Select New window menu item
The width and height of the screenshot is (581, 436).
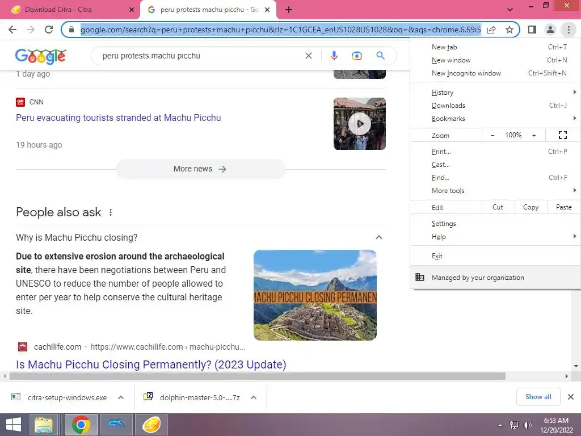(495, 60)
